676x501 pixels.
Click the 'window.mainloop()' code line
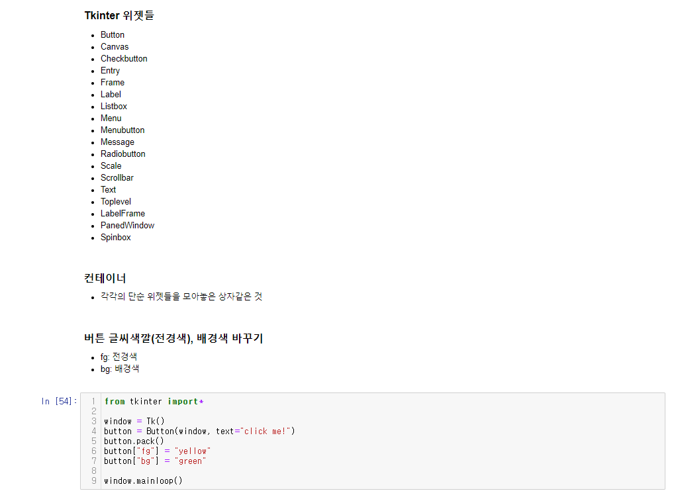[x=144, y=480]
